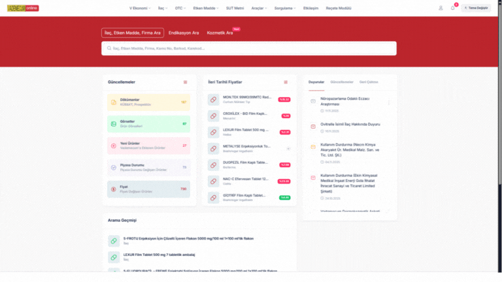Viewport: 502px width, 282px height.
Task: Switch to the Endikasyon Ara tab
Action: pos(184,33)
